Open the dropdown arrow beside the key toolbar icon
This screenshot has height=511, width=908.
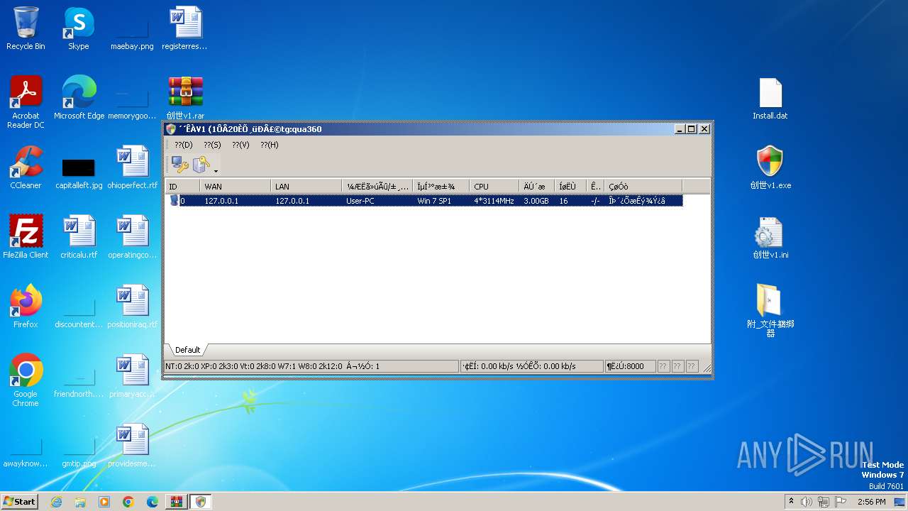point(216,170)
